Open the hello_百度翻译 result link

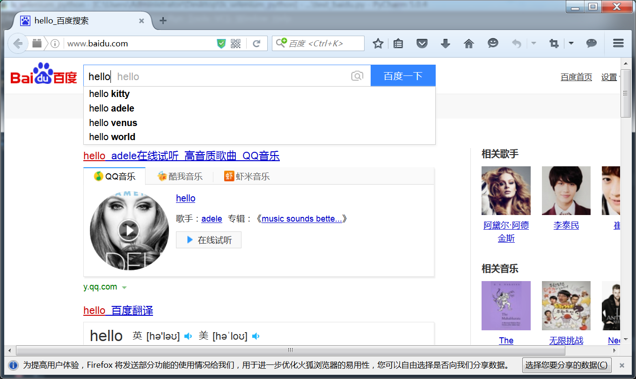118,311
